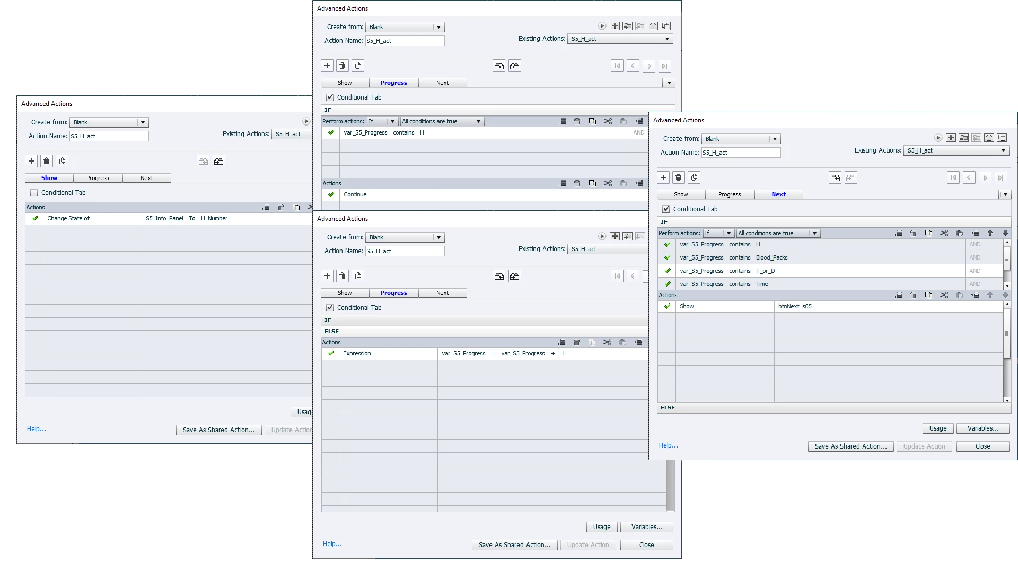
Task: Check Conditional Tab box in left dialog
Action: tap(34, 193)
